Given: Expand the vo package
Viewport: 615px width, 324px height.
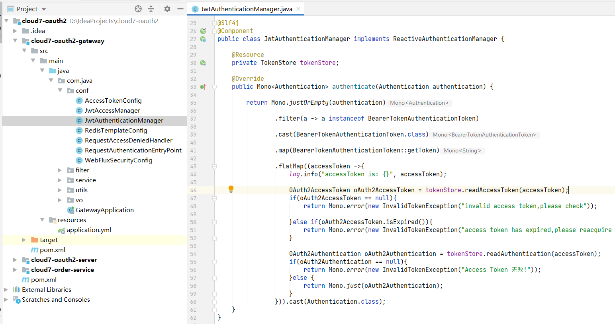Looking at the screenshot, I should (60, 200).
